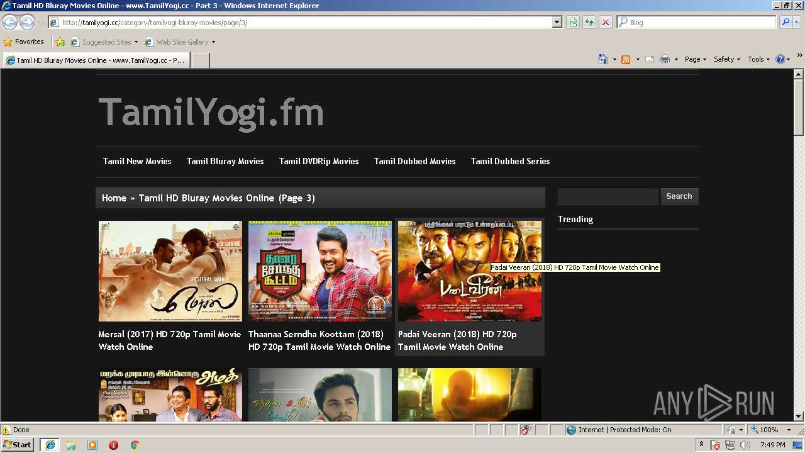The height and width of the screenshot is (453, 805).
Task: Go to Tamil New Movies section
Action: coord(137,161)
